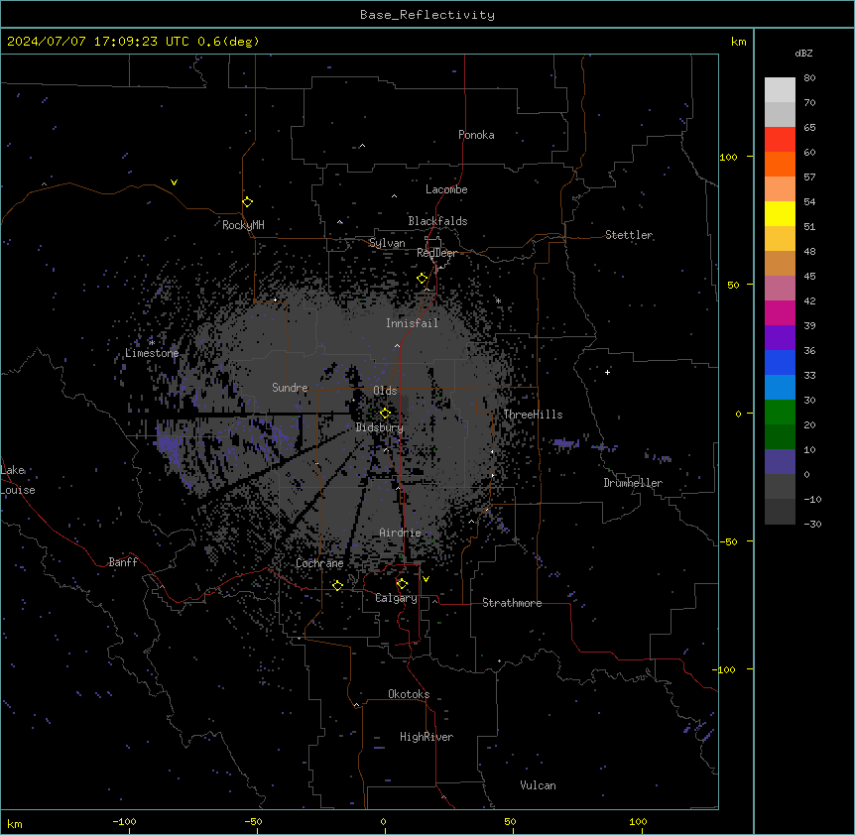Click the yellow V marker east of Calgary
Image resolution: width=855 pixels, height=835 pixels.
426,579
